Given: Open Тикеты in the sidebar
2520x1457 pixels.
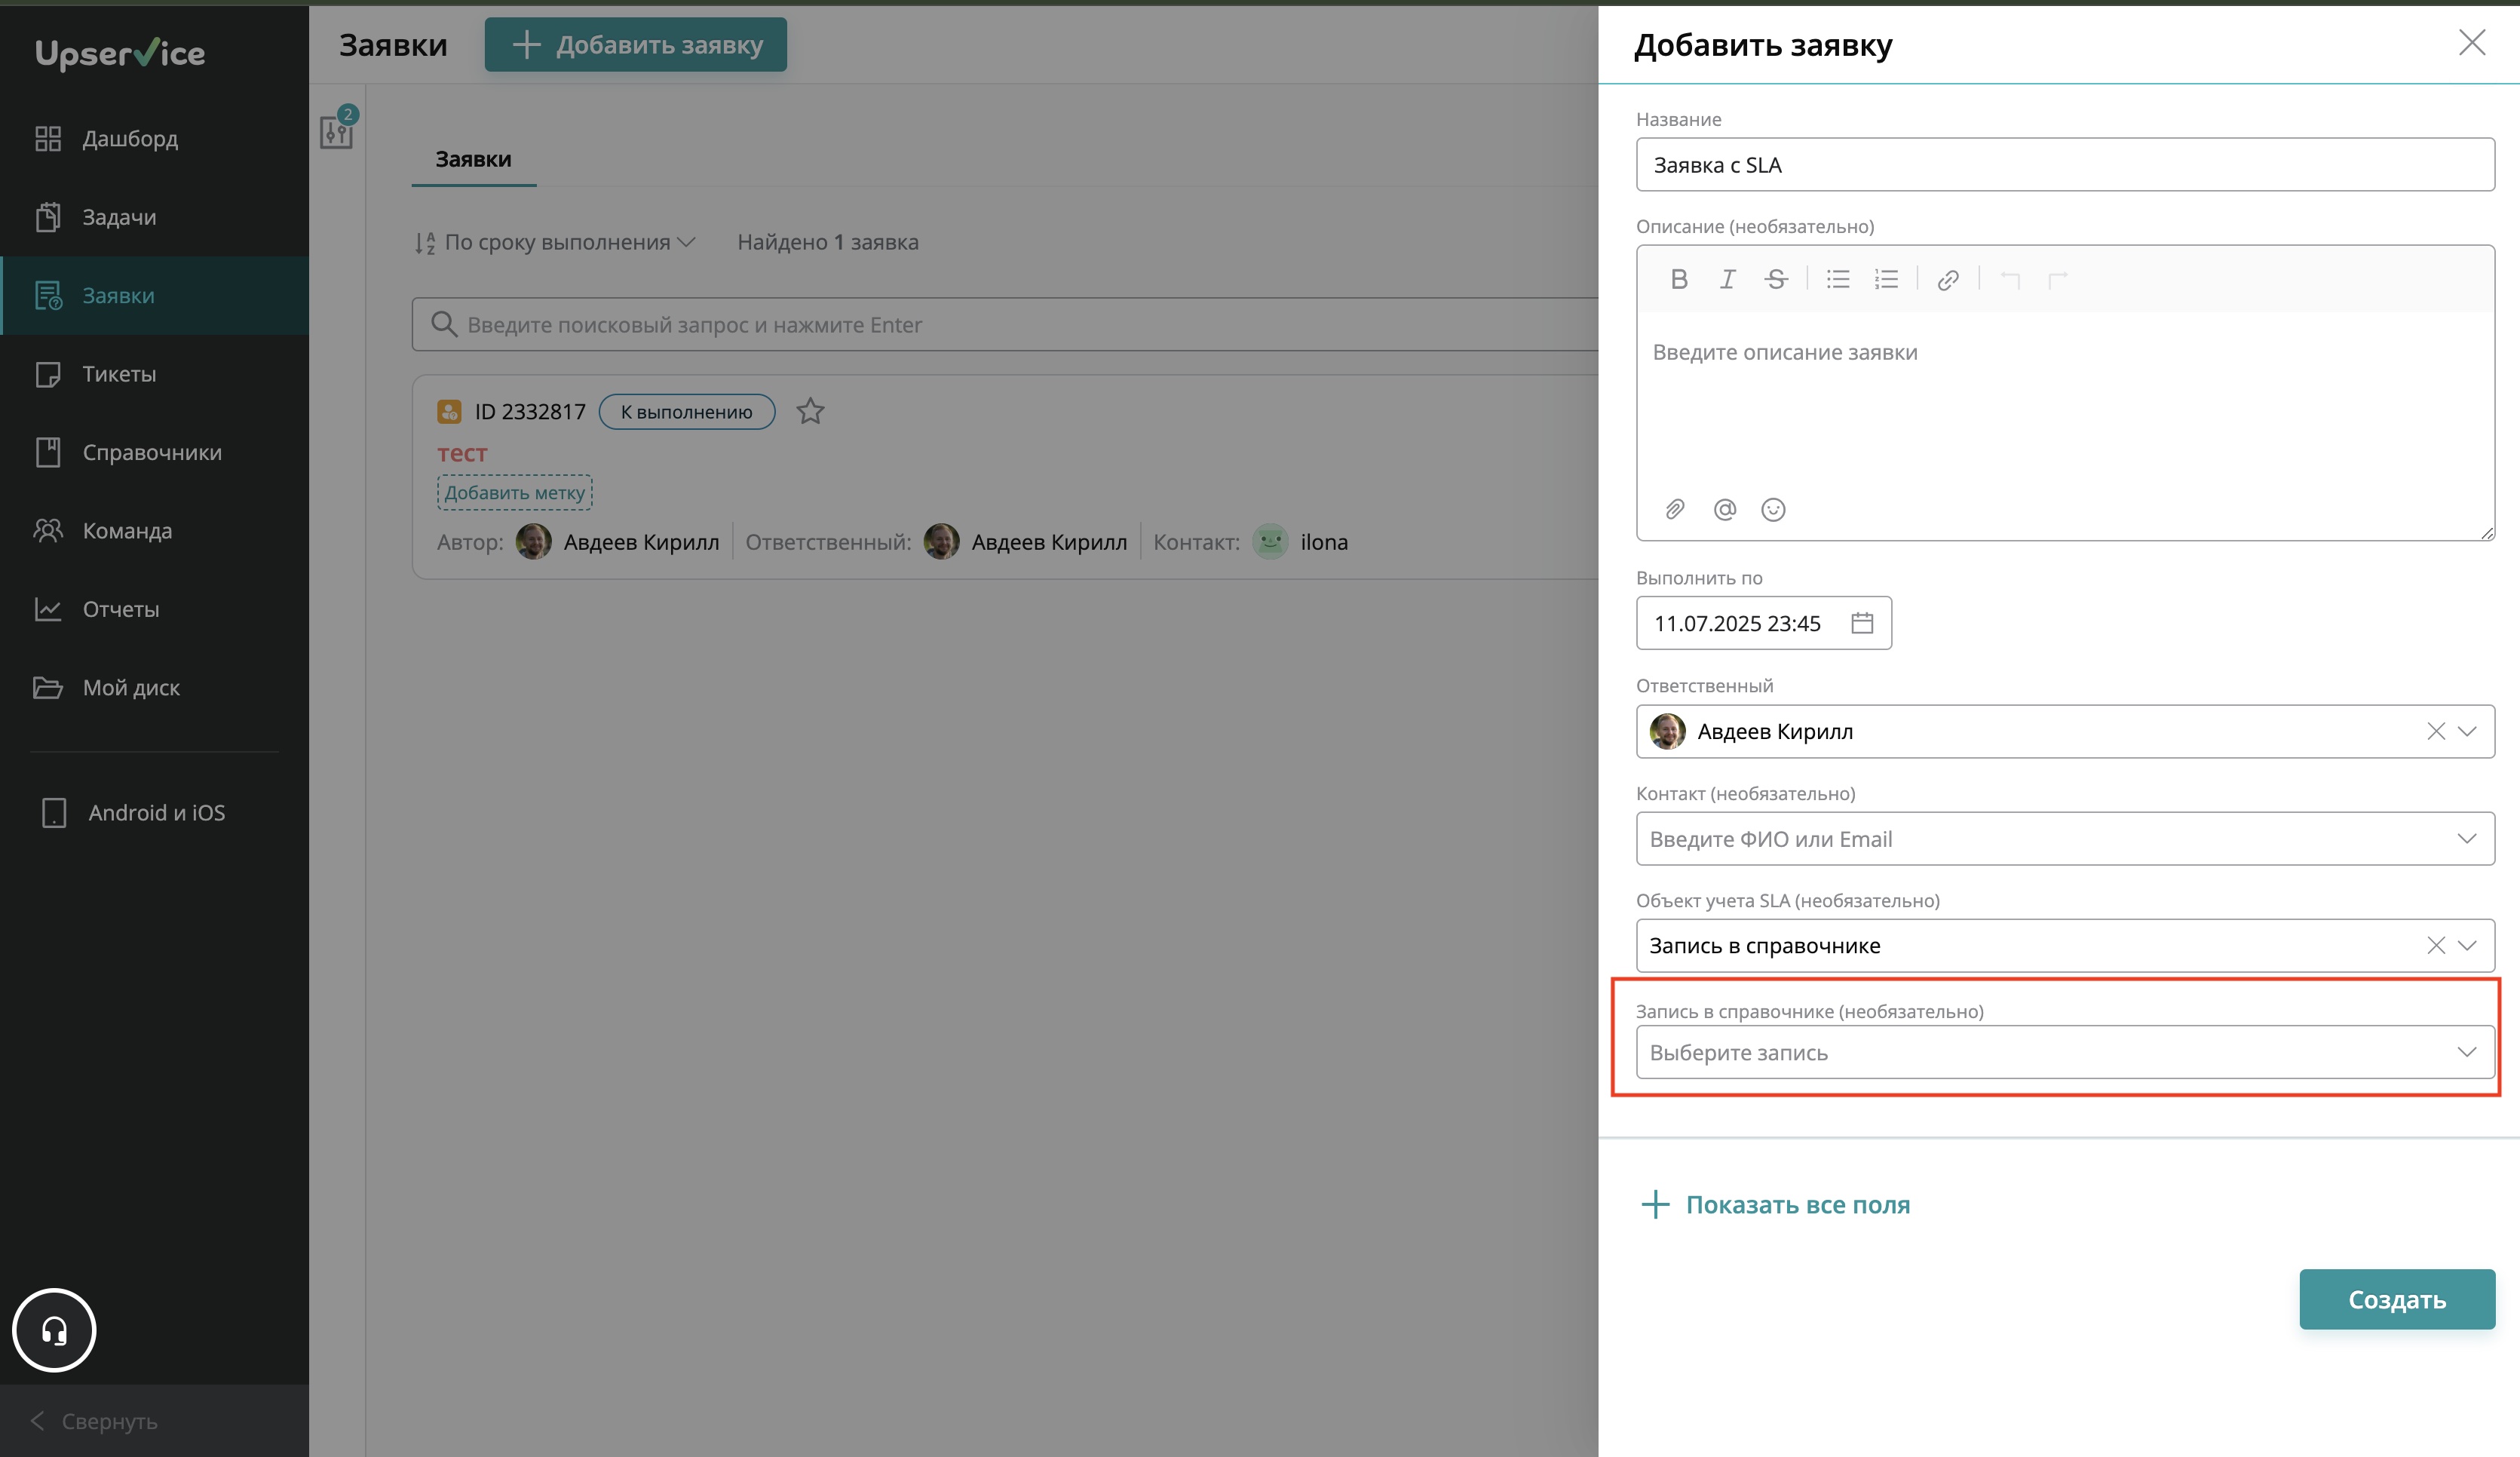Looking at the screenshot, I should pyautogui.click(x=119, y=374).
